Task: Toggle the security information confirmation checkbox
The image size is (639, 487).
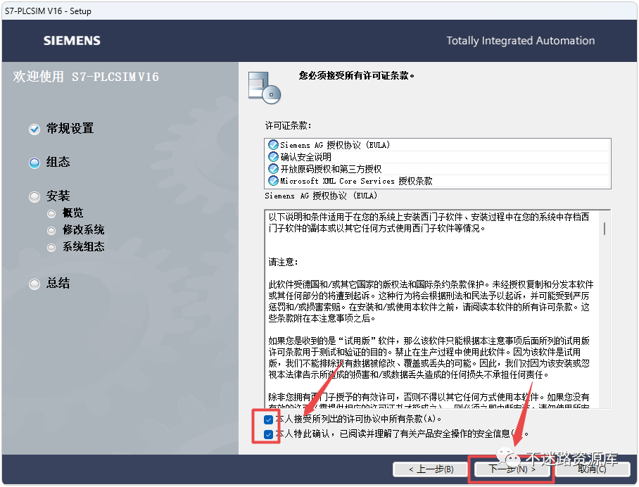Action: (268, 434)
